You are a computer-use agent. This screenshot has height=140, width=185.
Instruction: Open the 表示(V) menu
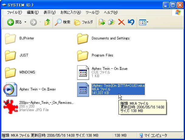coord(50,12)
